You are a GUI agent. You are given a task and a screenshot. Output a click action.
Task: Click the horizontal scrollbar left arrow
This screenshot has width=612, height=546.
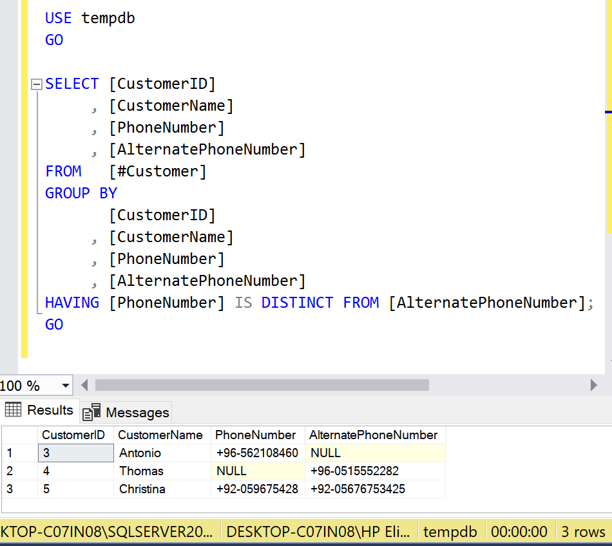[x=84, y=386]
